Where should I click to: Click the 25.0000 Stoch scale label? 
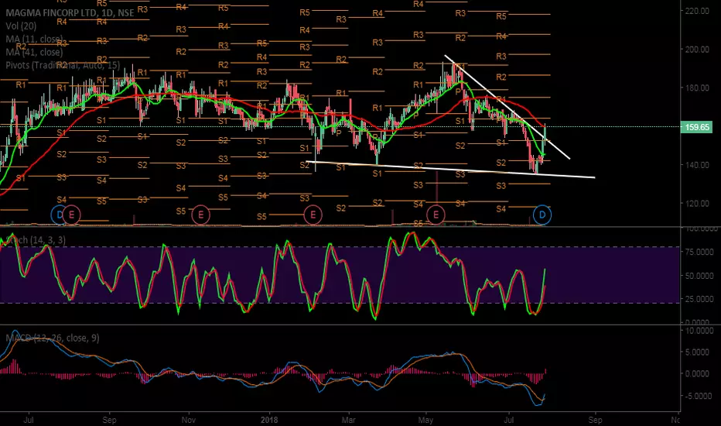[x=699, y=299]
